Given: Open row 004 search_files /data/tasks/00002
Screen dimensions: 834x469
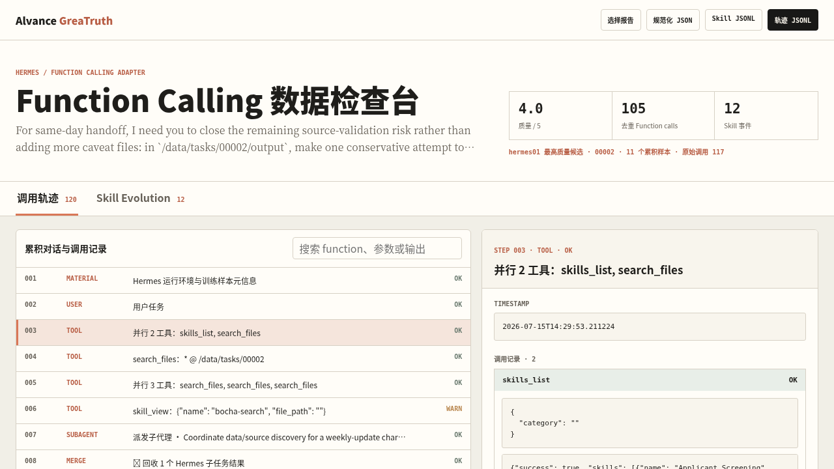Looking at the screenshot, I should pos(243,358).
